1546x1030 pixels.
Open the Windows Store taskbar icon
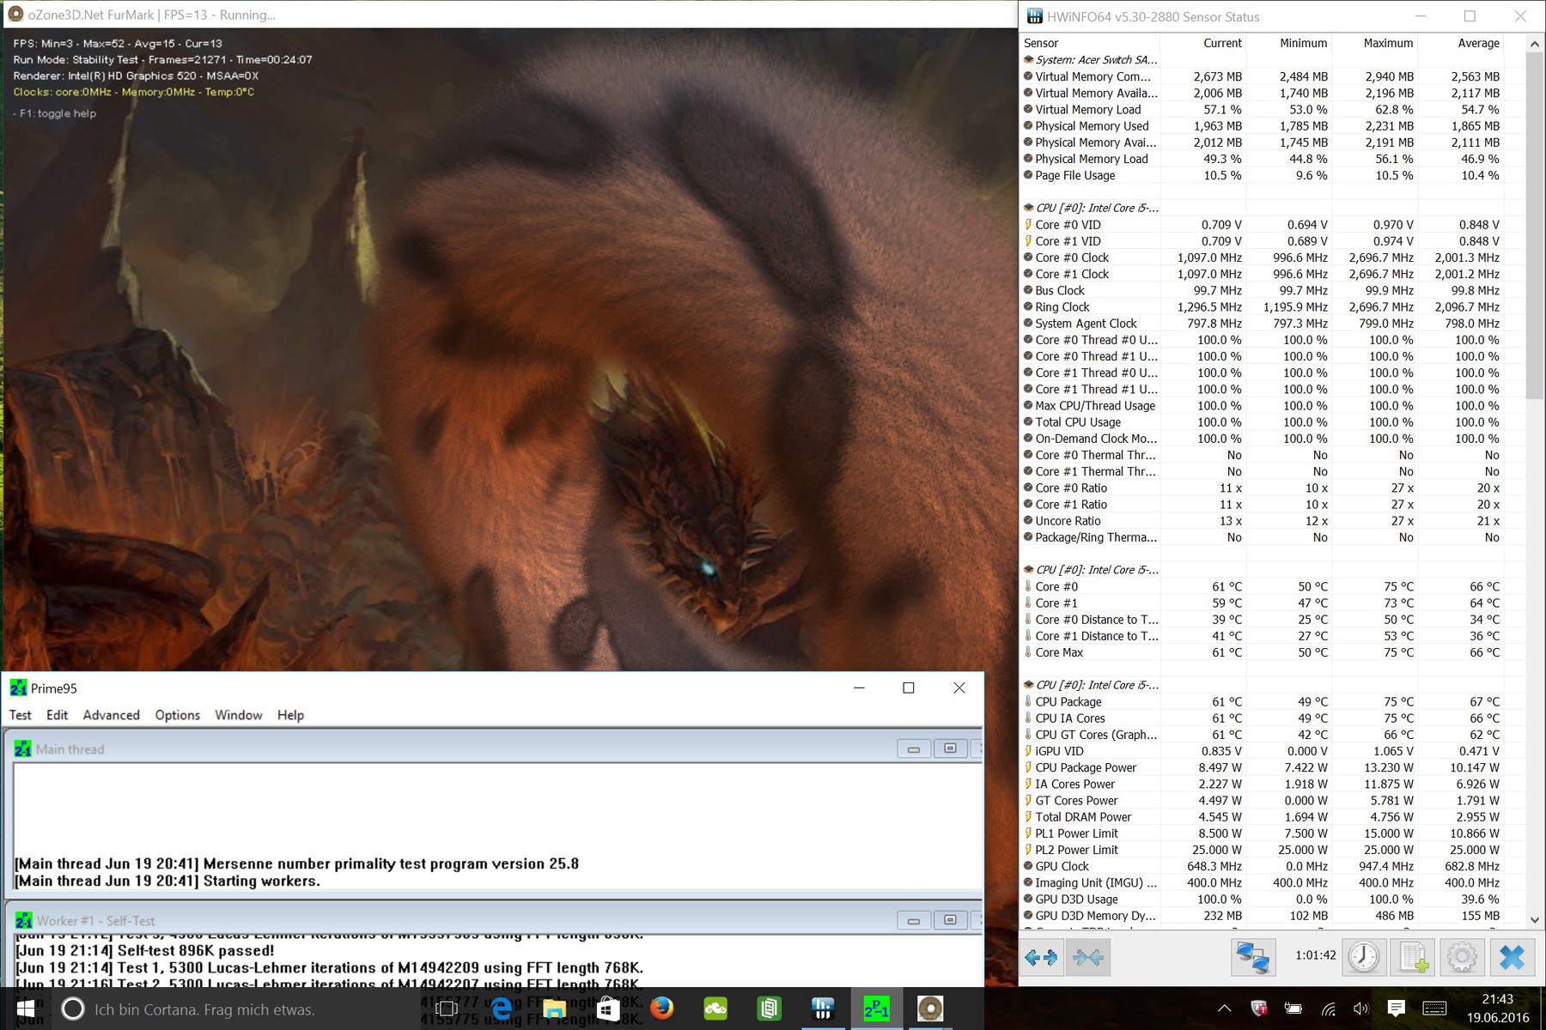608,1009
